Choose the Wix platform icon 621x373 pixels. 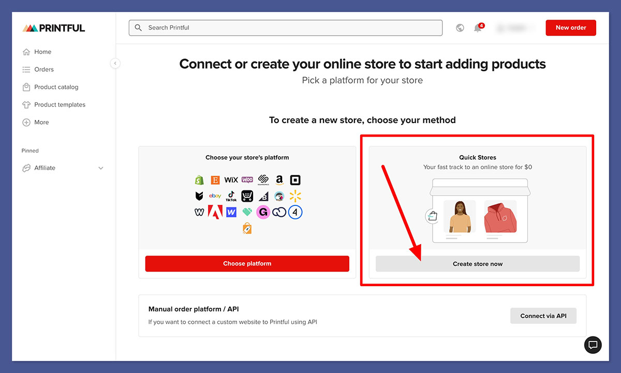(231, 180)
